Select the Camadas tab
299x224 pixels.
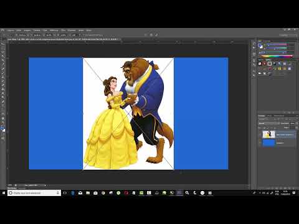[262, 116]
